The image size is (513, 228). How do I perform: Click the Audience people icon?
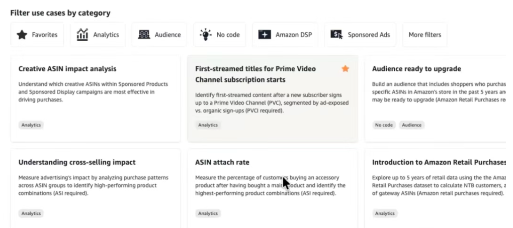click(144, 35)
